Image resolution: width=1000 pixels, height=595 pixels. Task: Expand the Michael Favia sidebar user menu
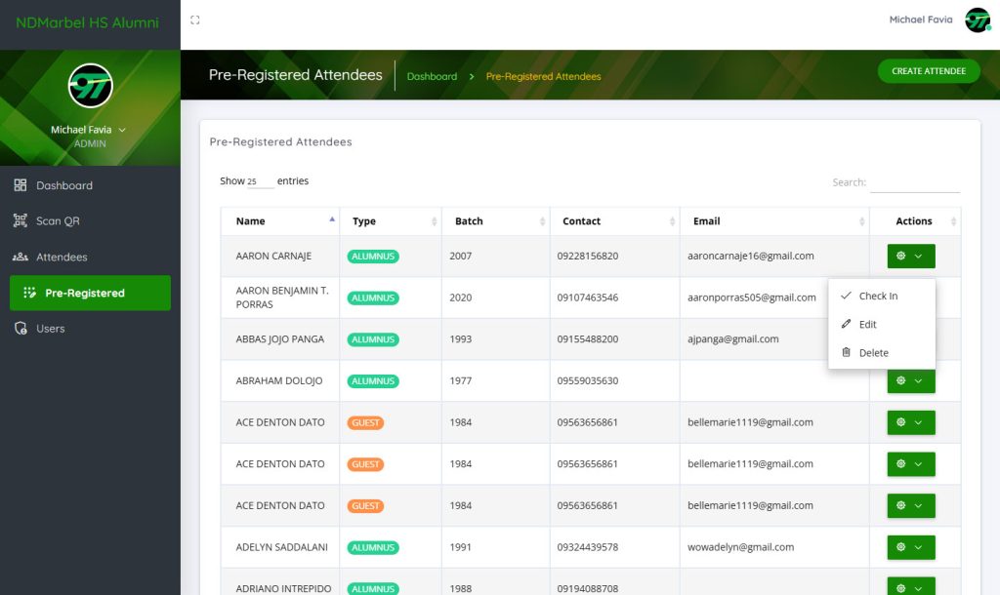click(x=89, y=130)
